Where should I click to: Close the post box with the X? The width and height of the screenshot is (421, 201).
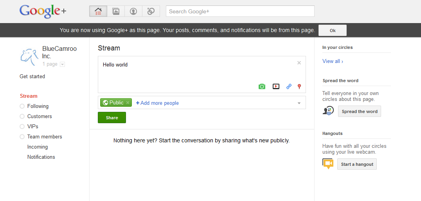point(299,63)
